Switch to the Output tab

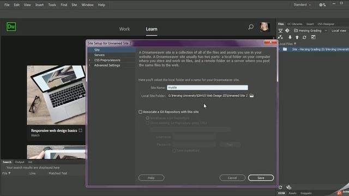pos(20,162)
